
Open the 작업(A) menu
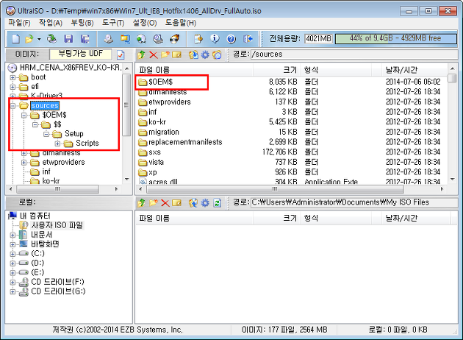pos(51,23)
